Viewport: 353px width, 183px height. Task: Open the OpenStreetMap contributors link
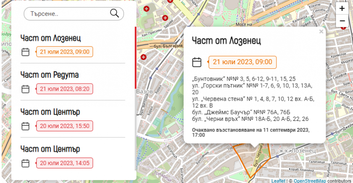pyautogui.click(x=309, y=180)
